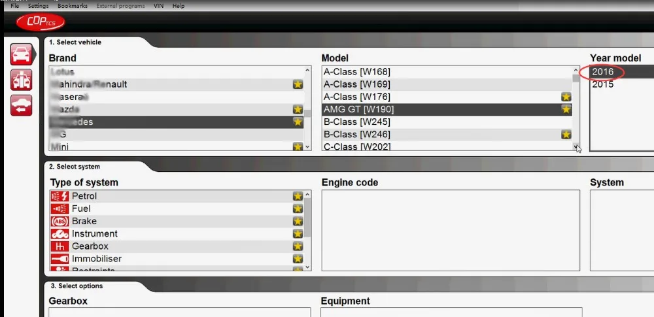
Task: Click the star next to Brake
Action: pyautogui.click(x=298, y=221)
